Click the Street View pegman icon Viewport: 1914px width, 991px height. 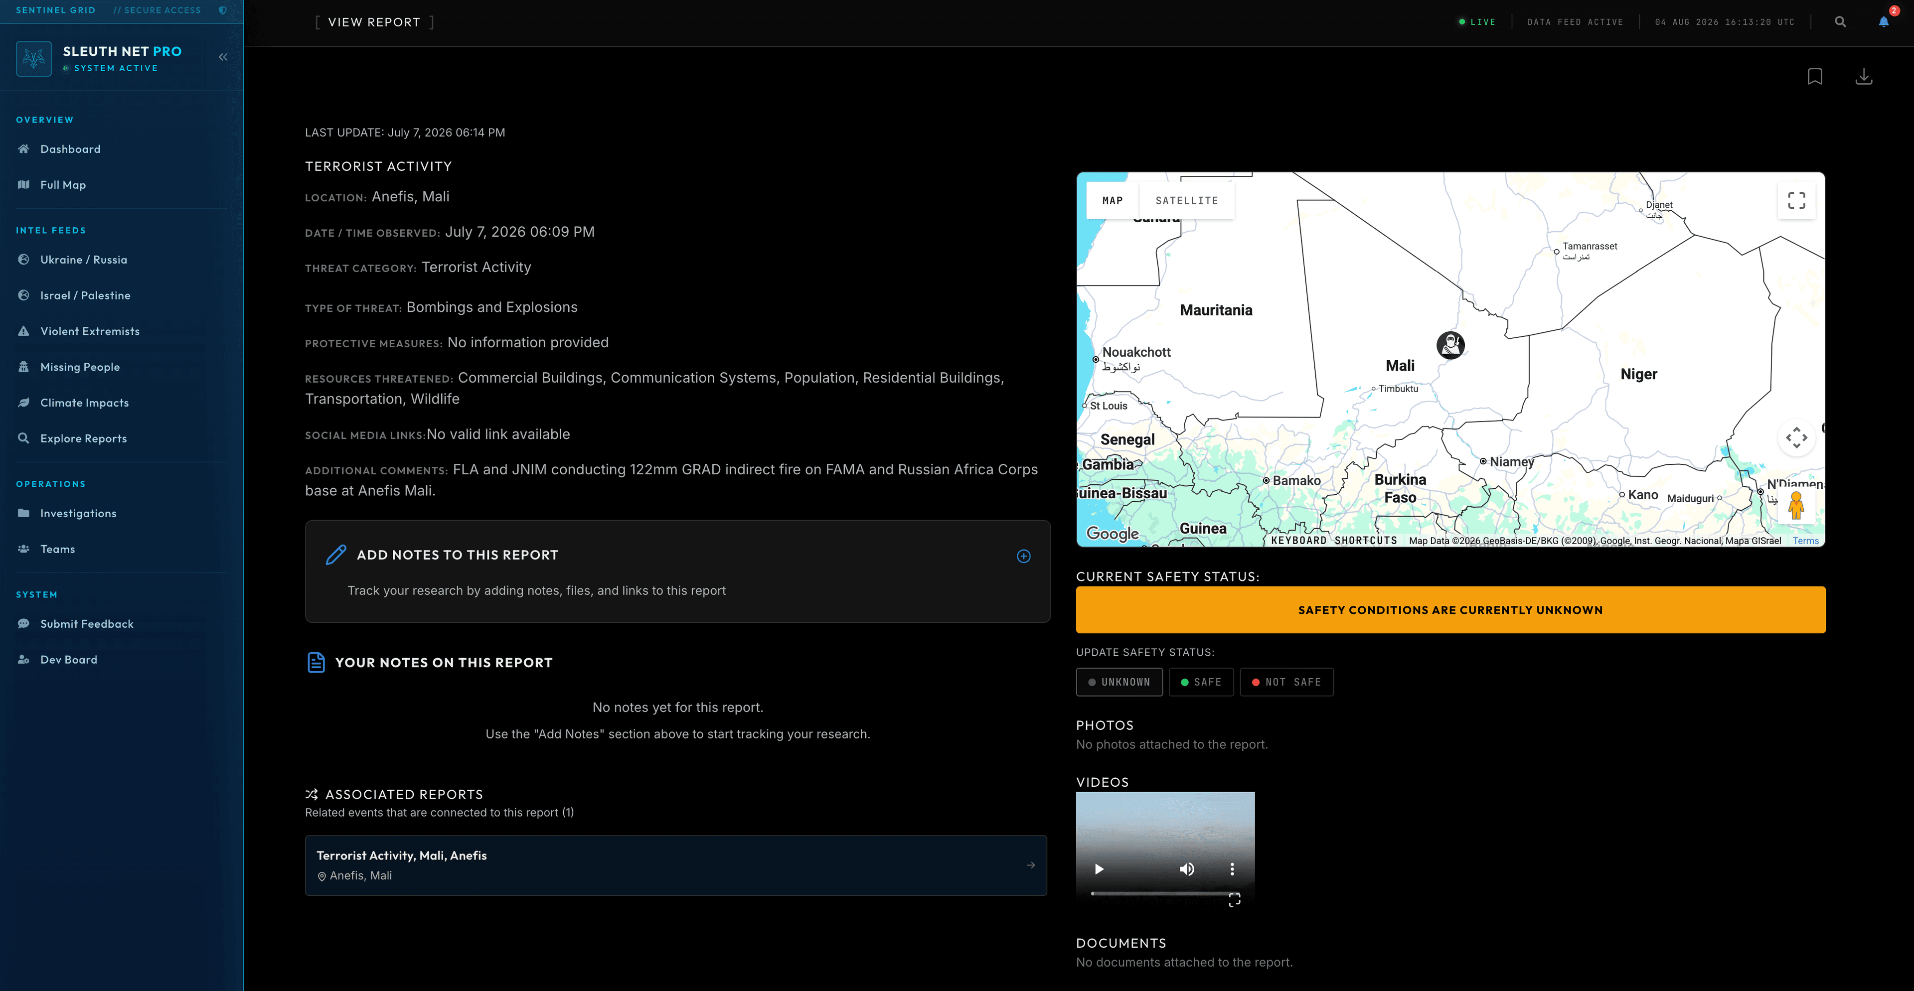tap(1796, 505)
